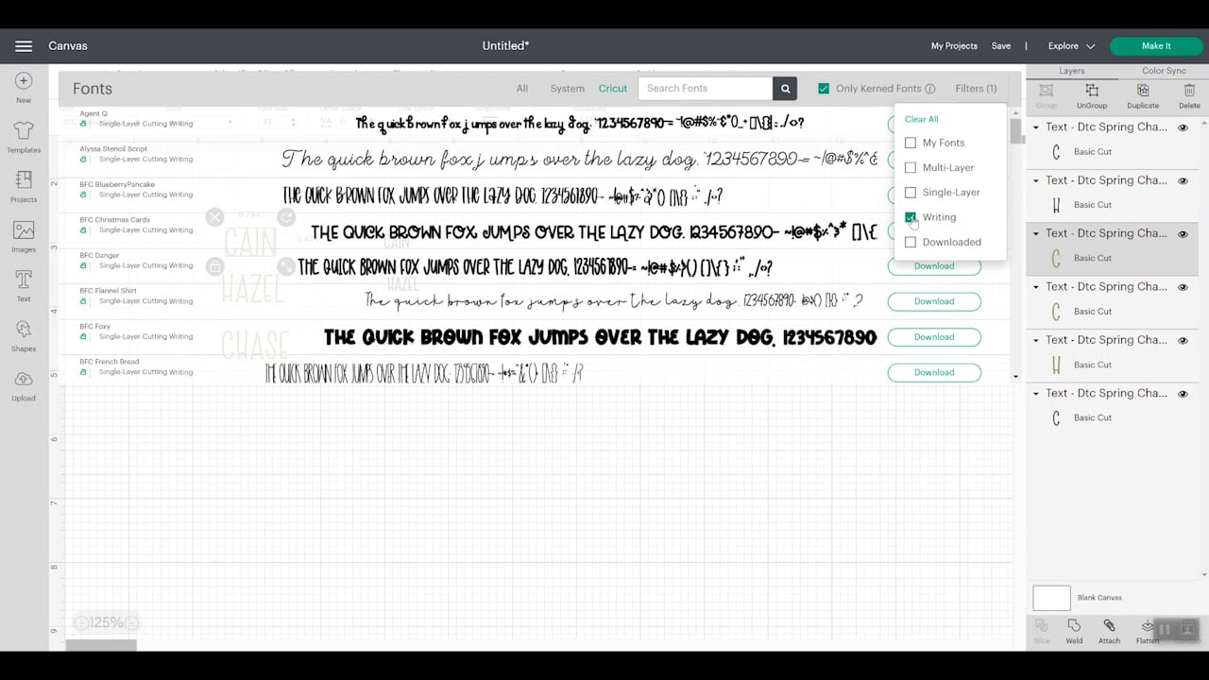The width and height of the screenshot is (1209, 680).
Task: Download the BFC Foxy font
Action: [x=934, y=337]
